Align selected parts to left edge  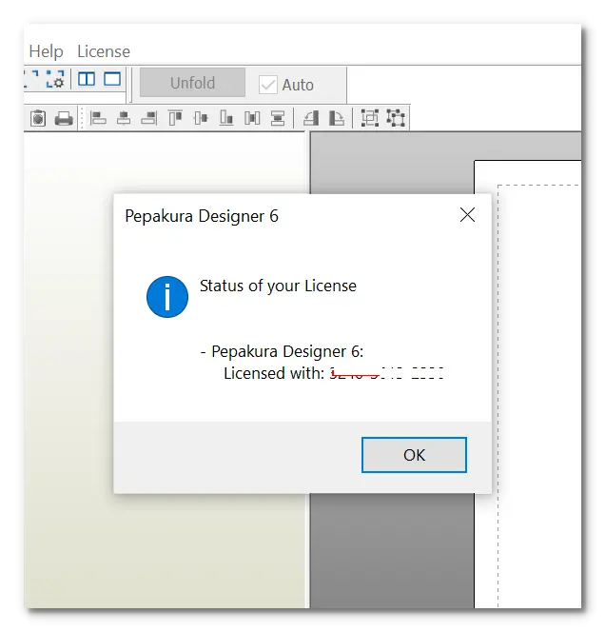pos(98,118)
